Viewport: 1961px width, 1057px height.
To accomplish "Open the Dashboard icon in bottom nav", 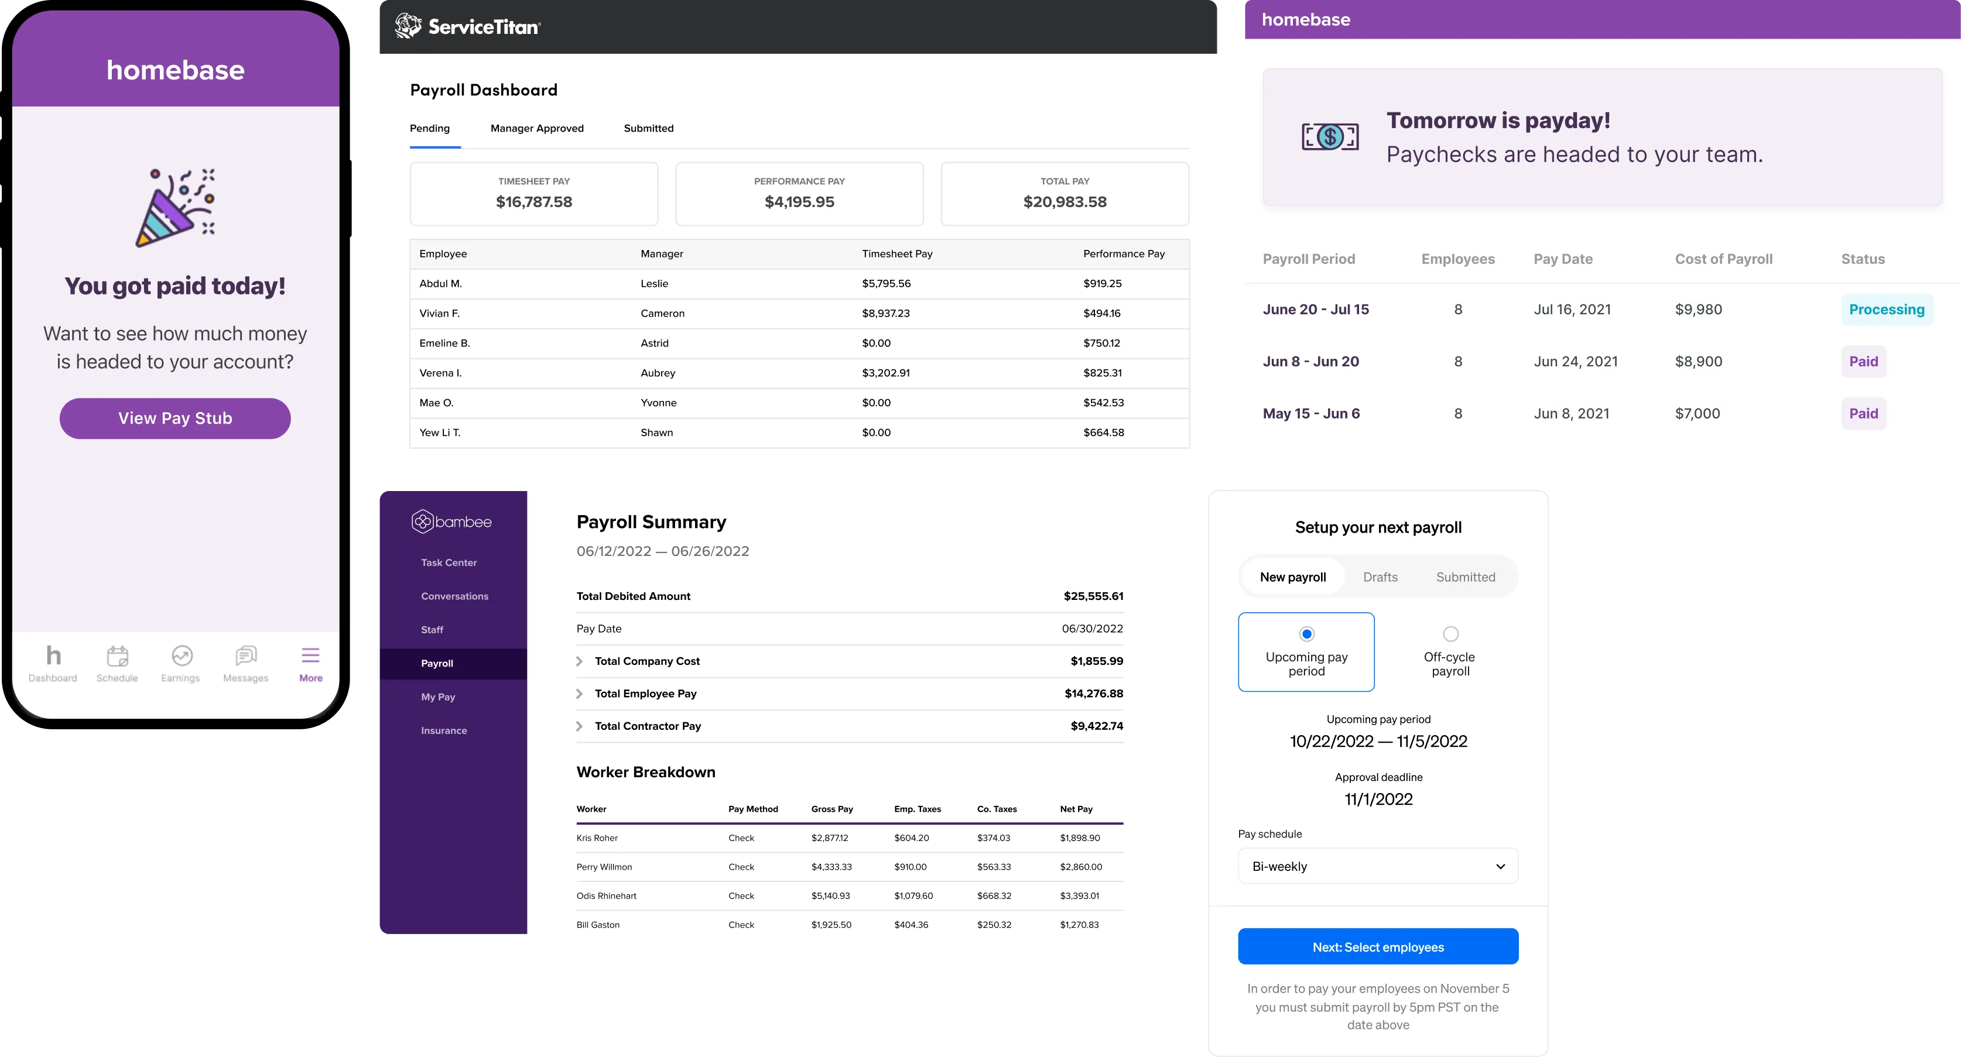I will coord(53,656).
